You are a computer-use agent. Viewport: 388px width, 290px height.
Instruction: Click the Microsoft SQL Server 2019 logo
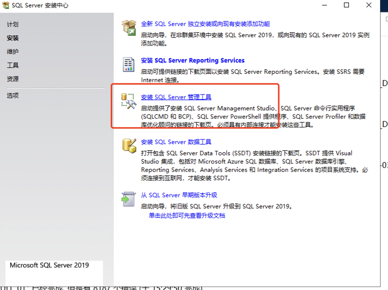pos(49,266)
